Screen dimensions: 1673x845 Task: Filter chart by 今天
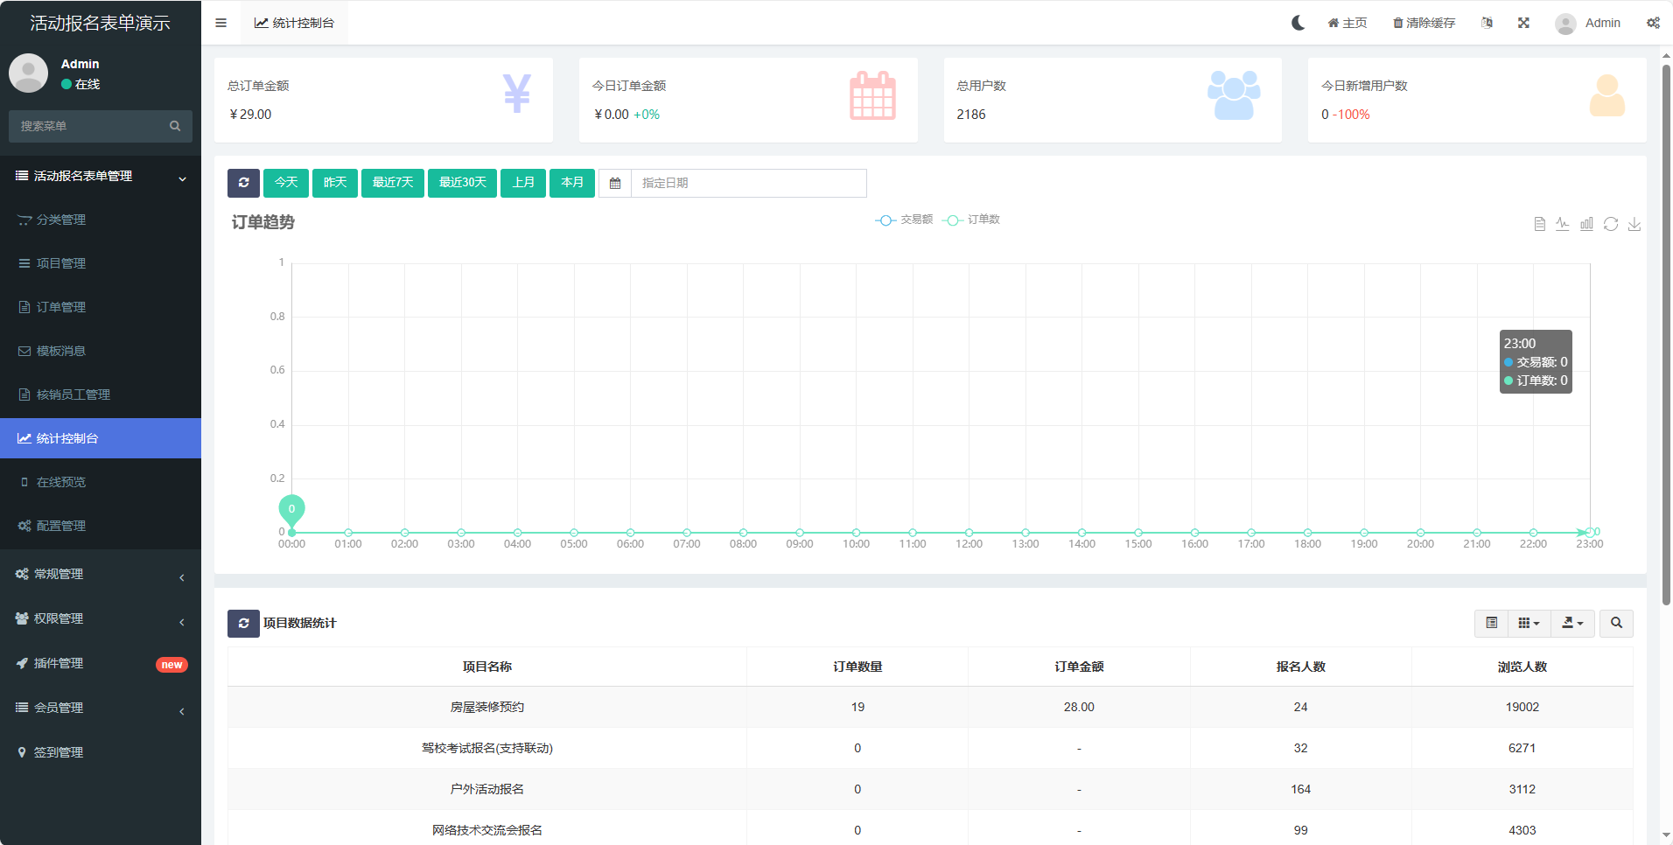click(x=286, y=183)
